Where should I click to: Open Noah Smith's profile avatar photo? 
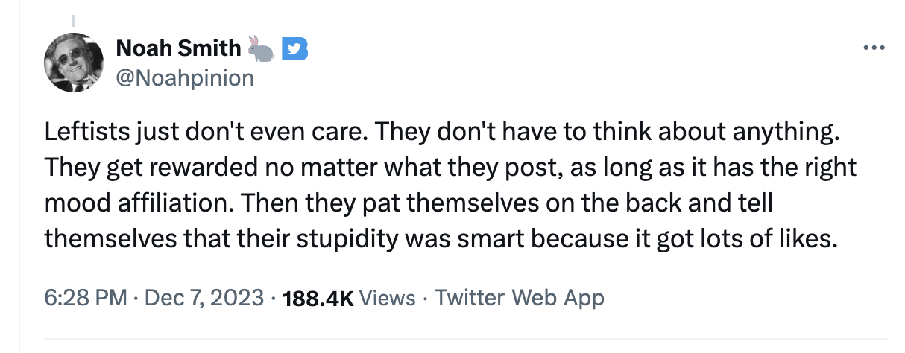pos(74,64)
